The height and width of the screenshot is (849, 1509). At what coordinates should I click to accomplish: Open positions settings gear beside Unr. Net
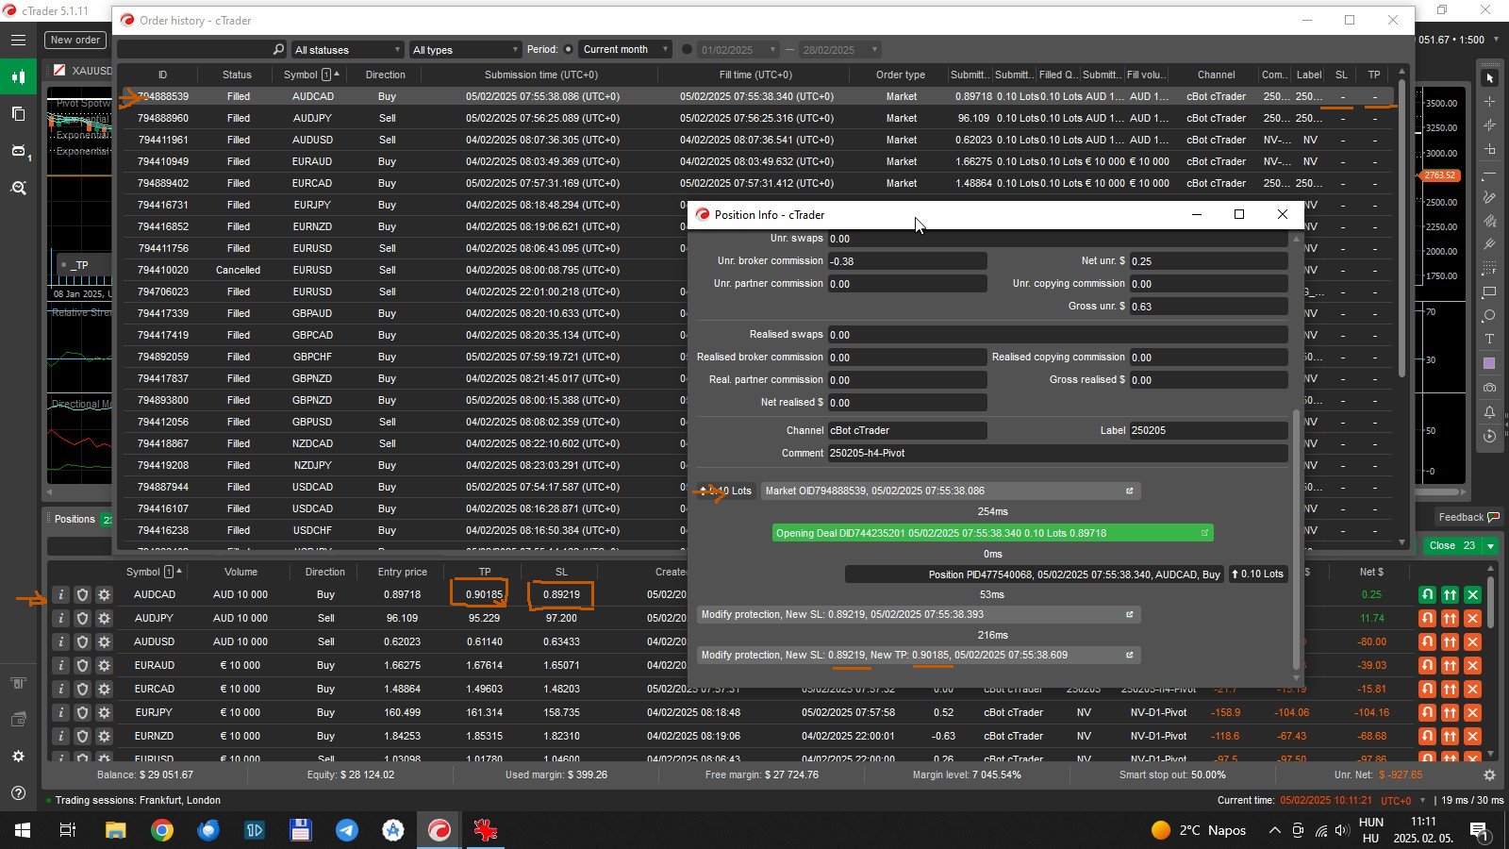(x=1489, y=774)
